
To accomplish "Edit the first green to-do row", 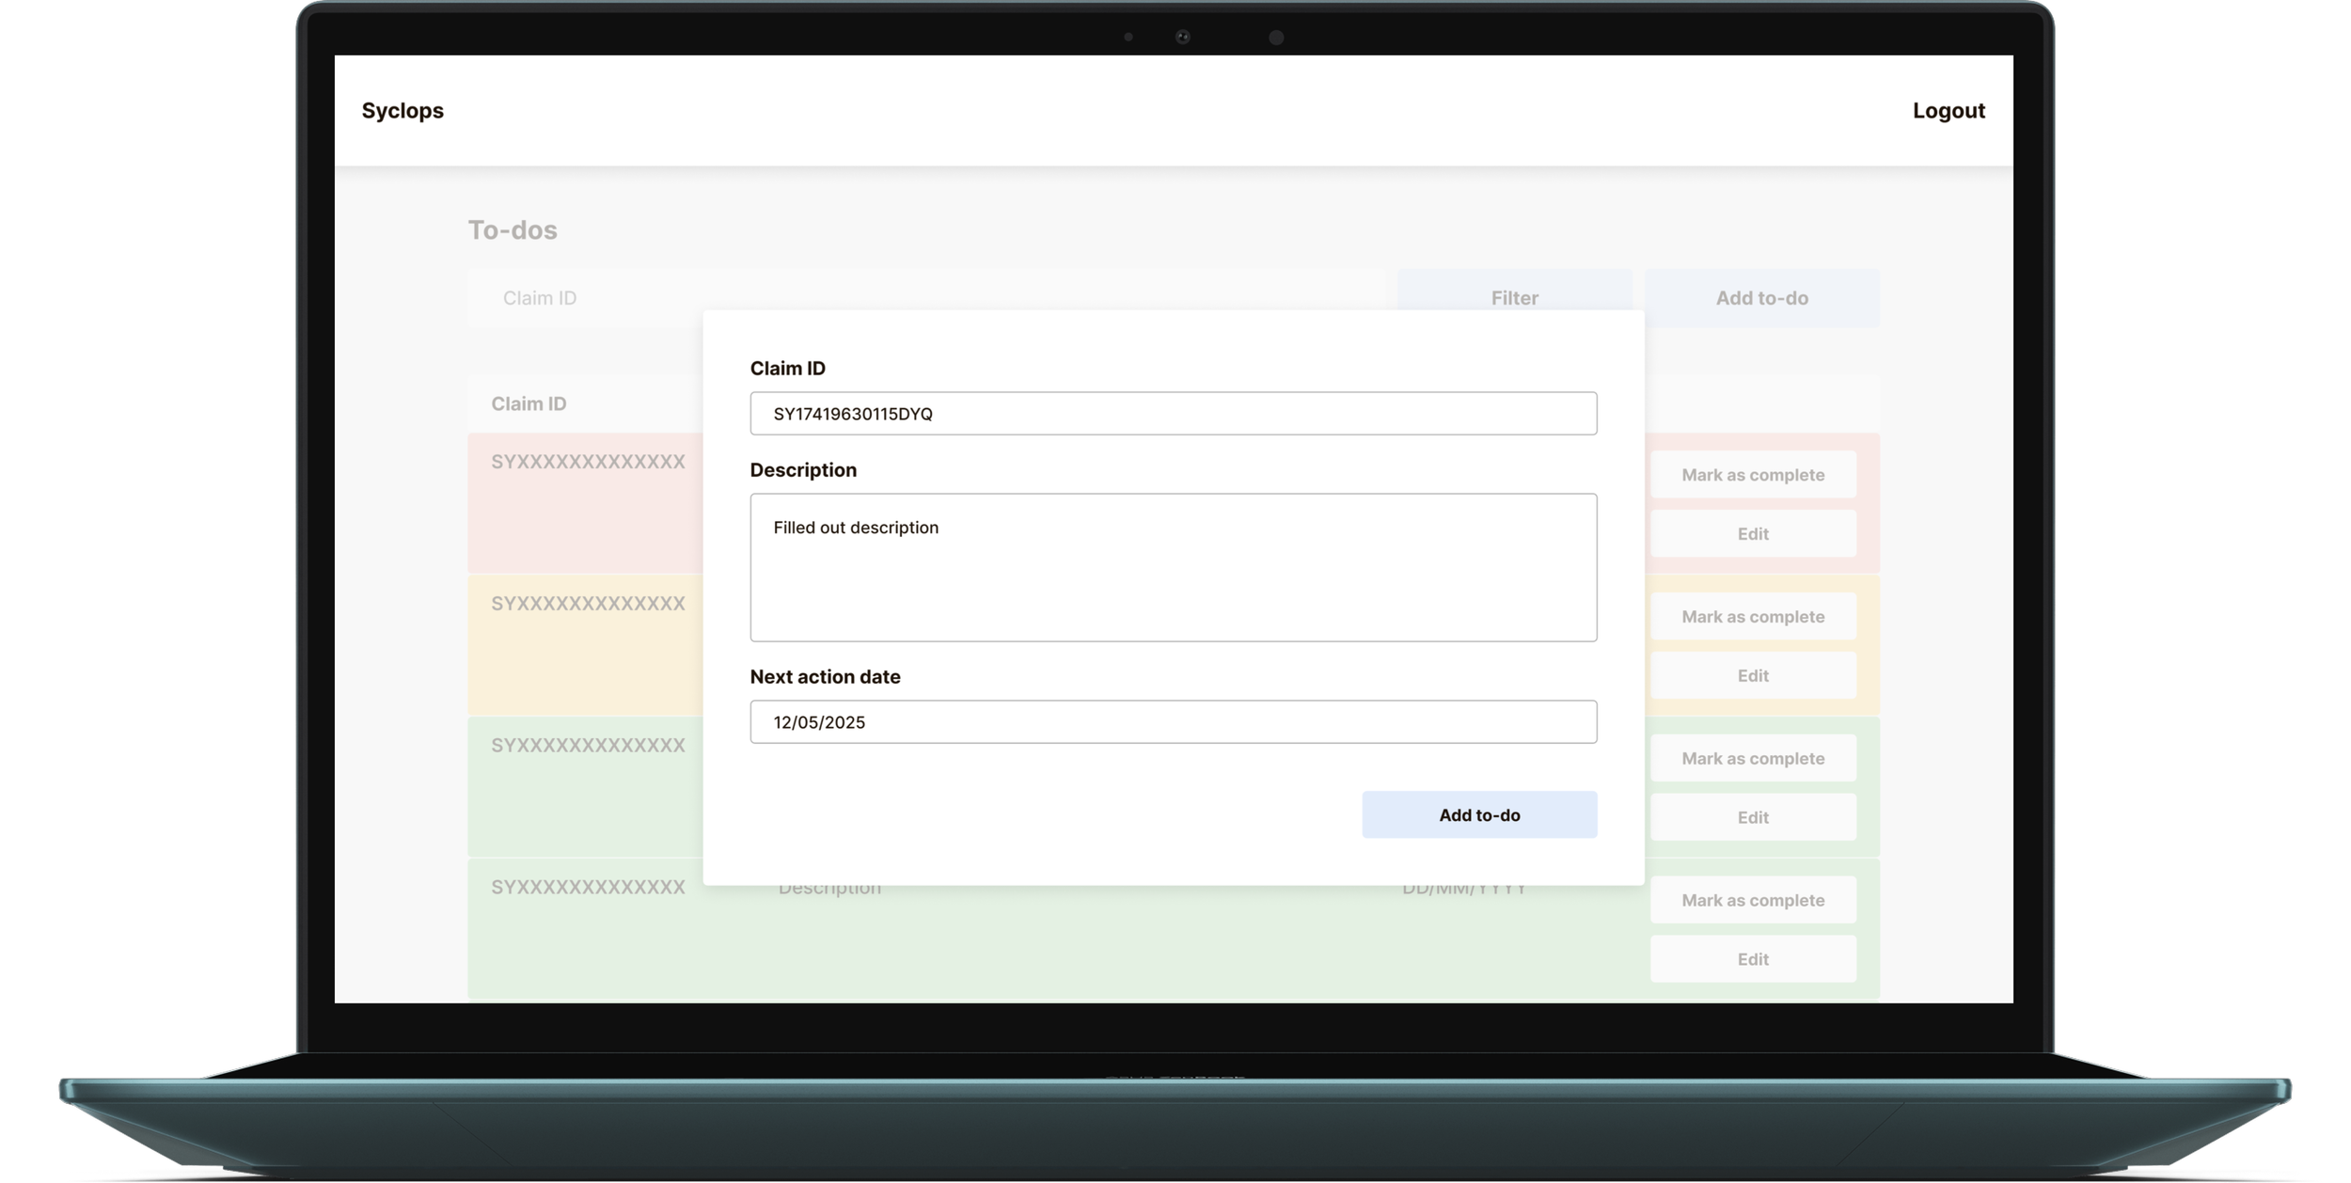I will coord(1752,817).
